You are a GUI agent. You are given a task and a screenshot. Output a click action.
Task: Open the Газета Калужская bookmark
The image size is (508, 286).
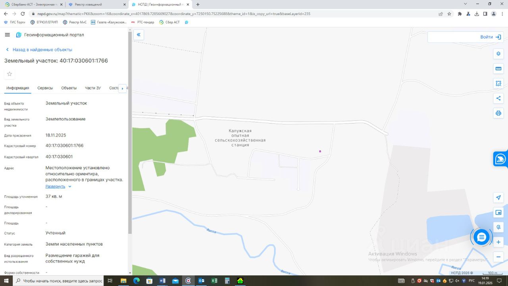point(109,22)
